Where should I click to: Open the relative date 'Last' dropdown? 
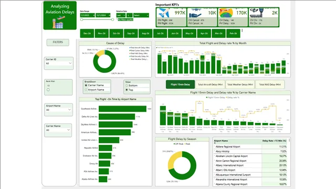tap(121, 15)
